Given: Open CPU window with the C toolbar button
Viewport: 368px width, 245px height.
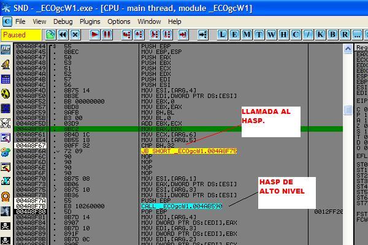Looking at the screenshot, I should point(296,35).
